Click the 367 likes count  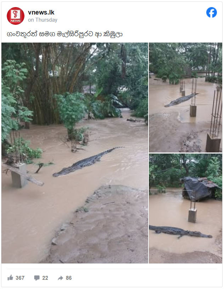pos(20,278)
